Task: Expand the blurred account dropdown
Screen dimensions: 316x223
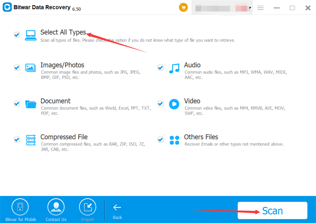Action: [x=222, y=8]
